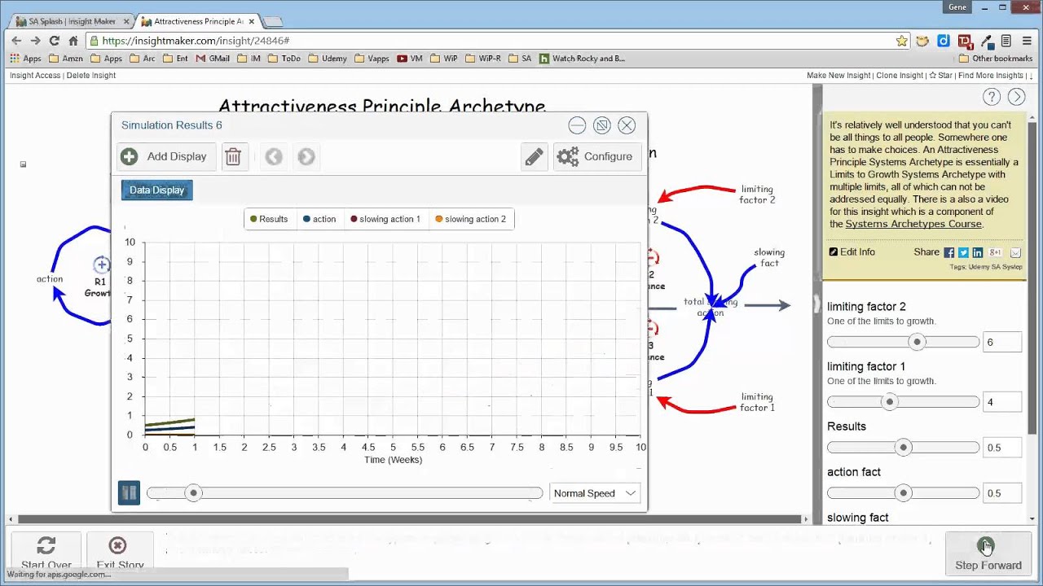The height and width of the screenshot is (586, 1043).
Task: Collapse the sidebar with the right chevron icon
Action: 1017,97
